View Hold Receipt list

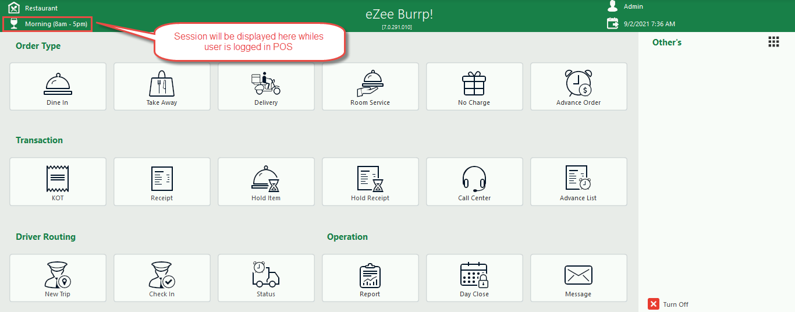370,182
